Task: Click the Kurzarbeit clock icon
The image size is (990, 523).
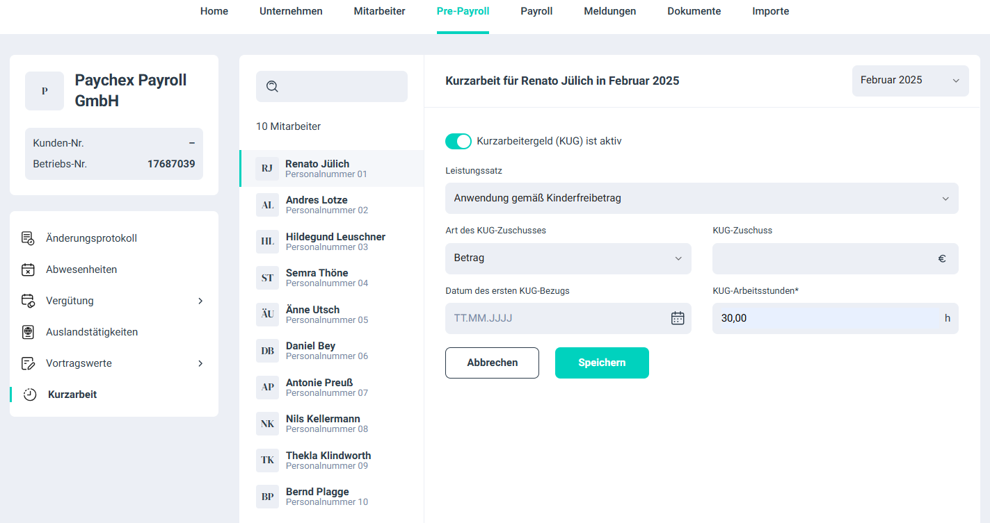Action: [30, 395]
